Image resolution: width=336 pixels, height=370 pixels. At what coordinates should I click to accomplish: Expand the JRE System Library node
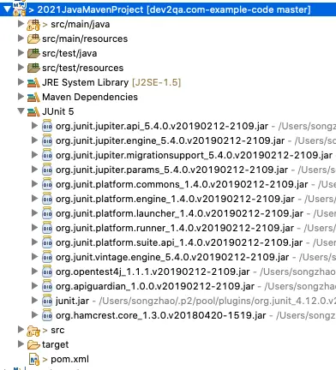coord(21,82)
